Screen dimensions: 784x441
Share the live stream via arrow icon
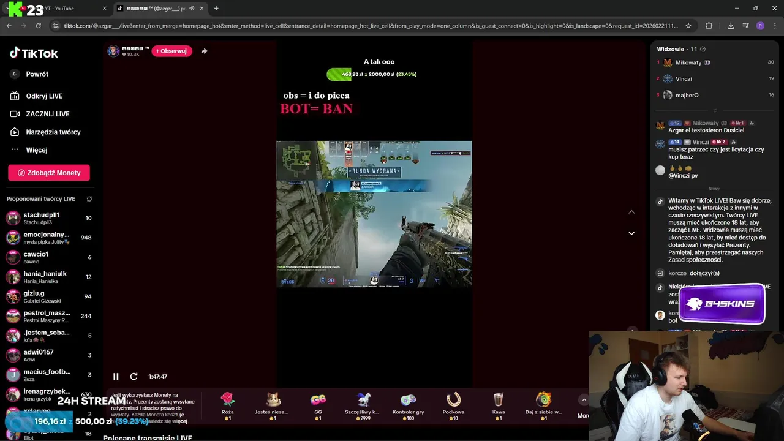point(205,51)
